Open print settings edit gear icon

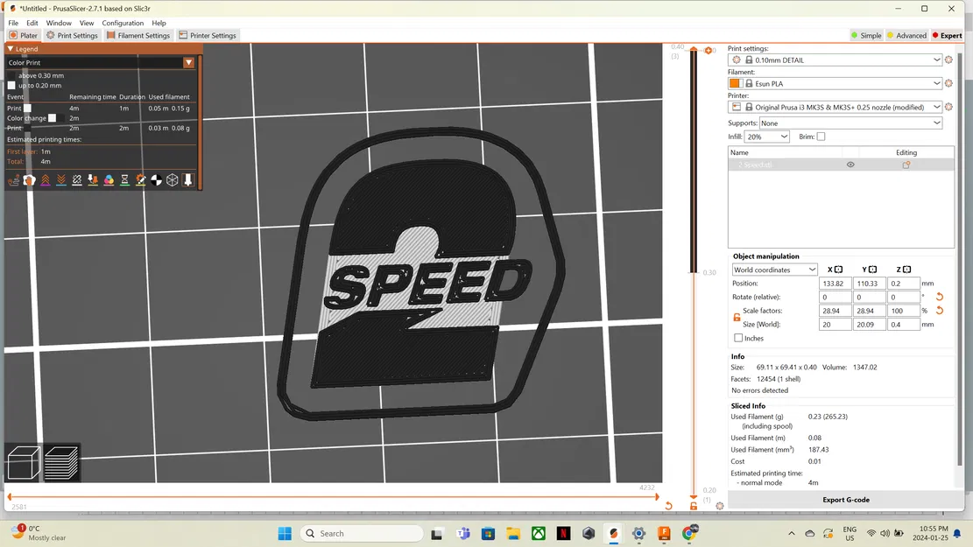tap(948, 60)
